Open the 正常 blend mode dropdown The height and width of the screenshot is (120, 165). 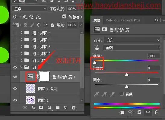pos(29,9)
